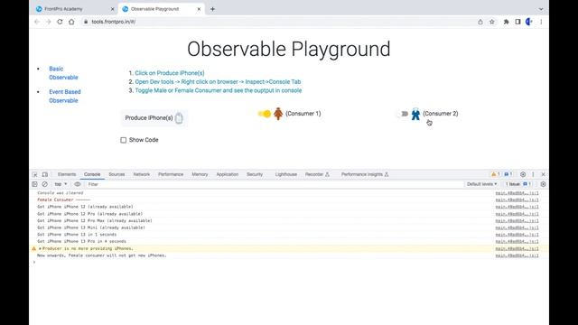
Task: Open the Event Based Observable link
Action: (x=65, y=96)
